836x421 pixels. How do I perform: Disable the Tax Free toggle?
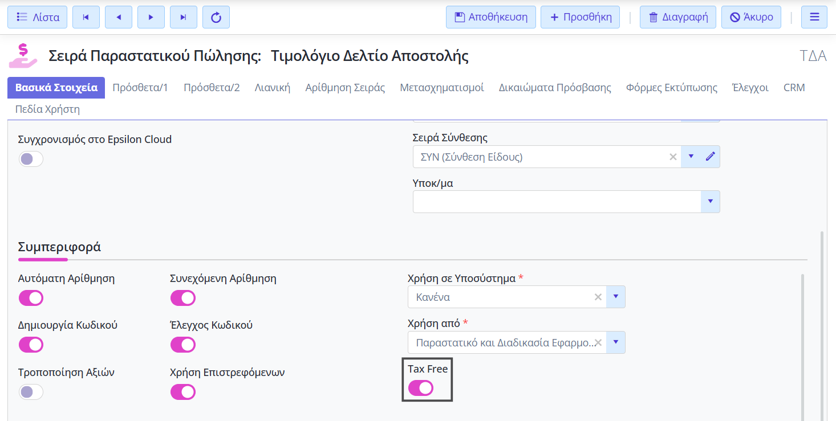421,388
